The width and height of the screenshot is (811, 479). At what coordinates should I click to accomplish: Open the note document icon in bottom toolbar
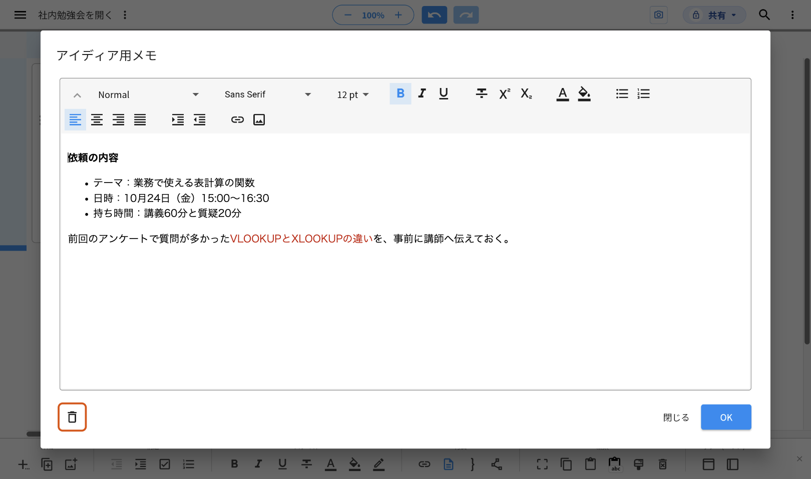coord(449,464)
